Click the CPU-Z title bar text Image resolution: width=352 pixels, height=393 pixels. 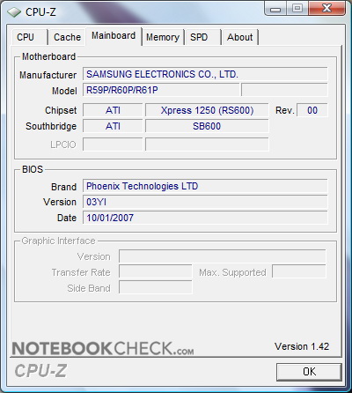[x=40, y=12]
